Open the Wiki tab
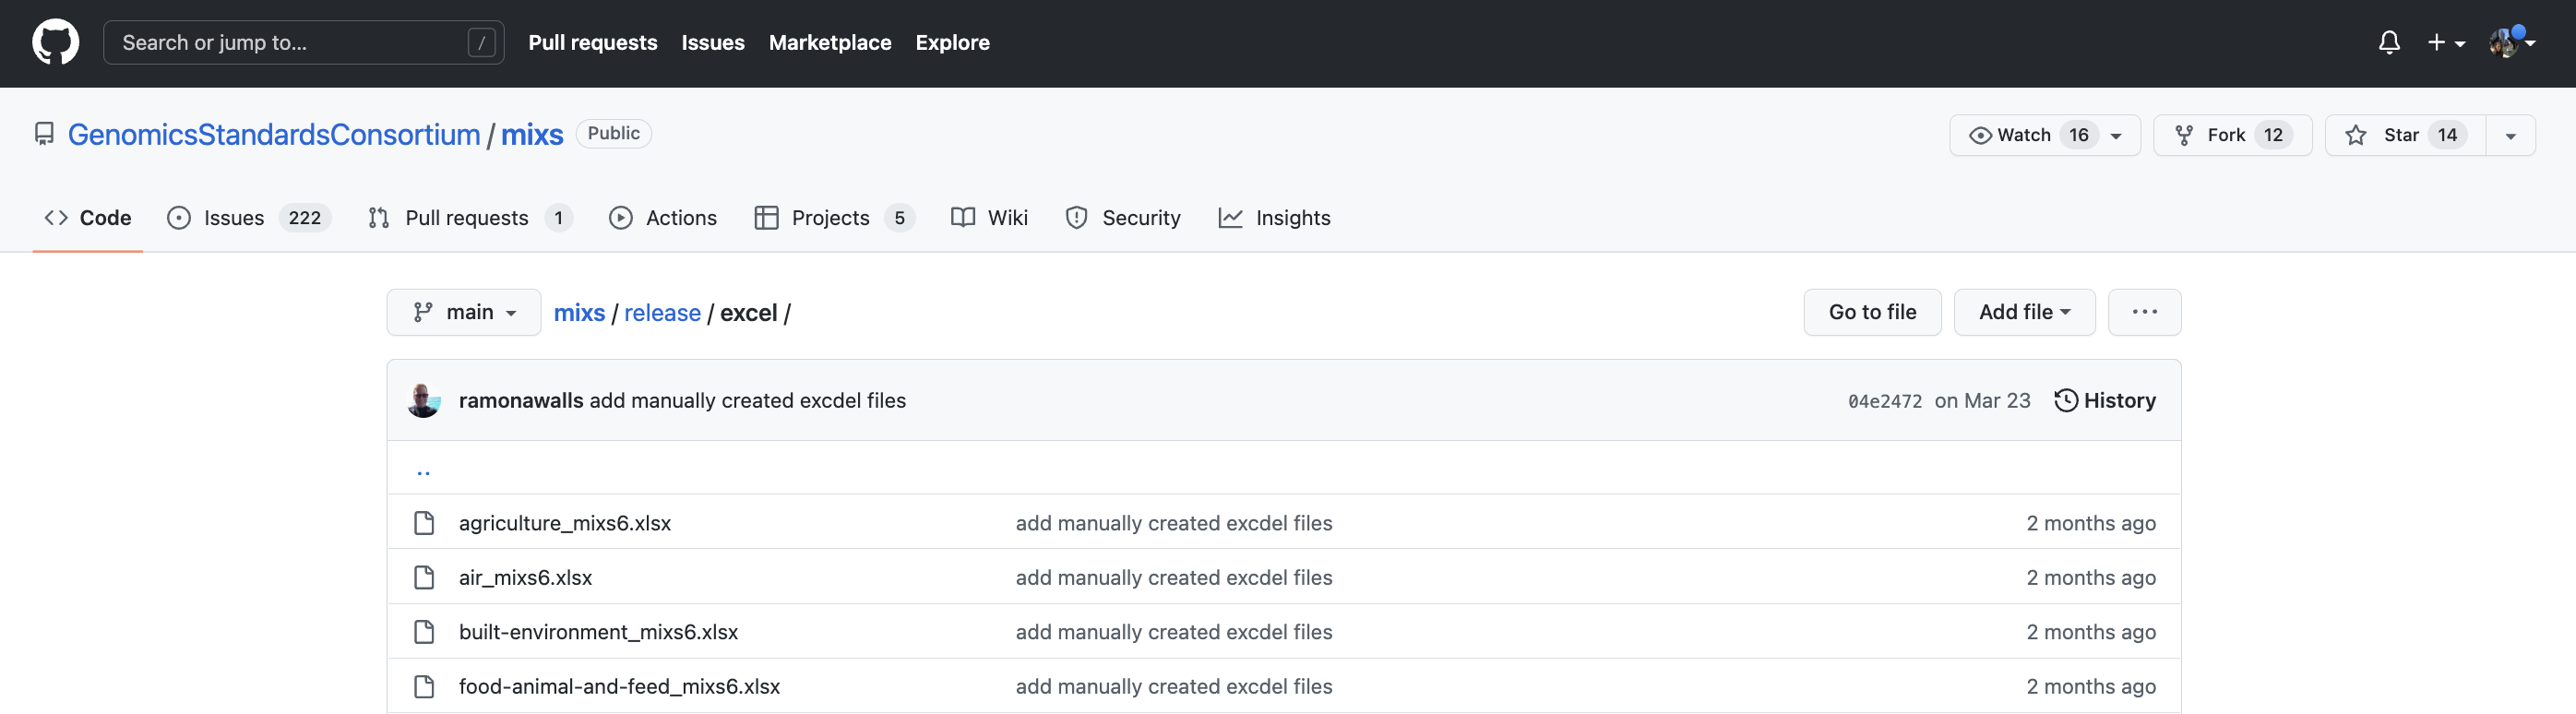Viewport: 2576px width, 714px height. point(989,218)
